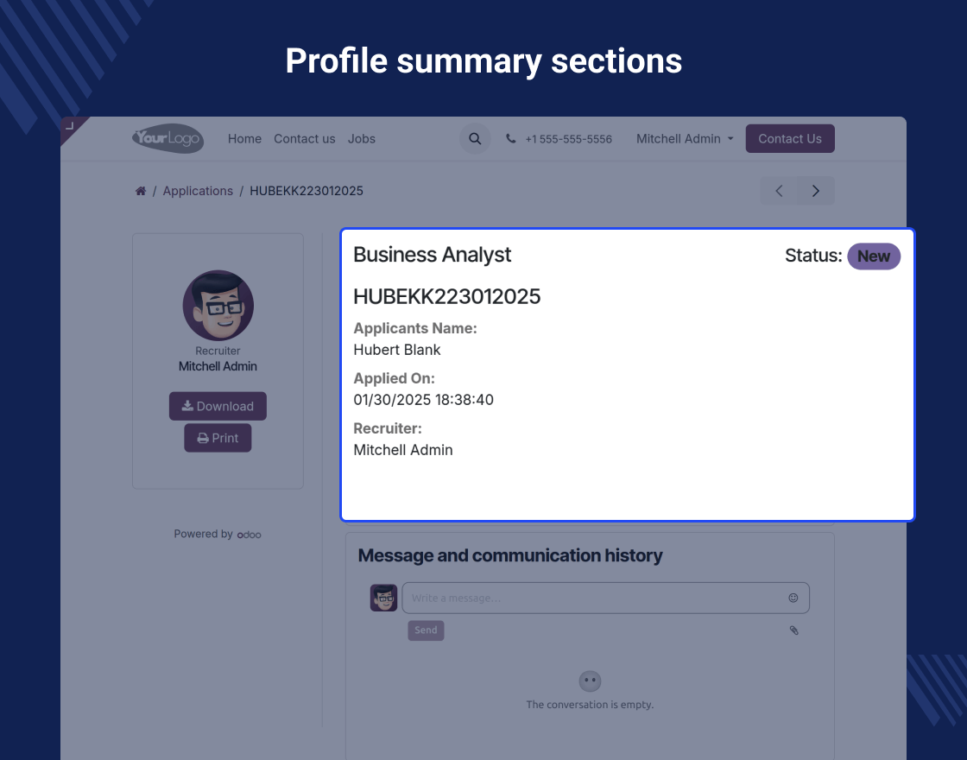Open the Home menu item
The height and width of the screenshot is (760, 967).
pos(244,139)
